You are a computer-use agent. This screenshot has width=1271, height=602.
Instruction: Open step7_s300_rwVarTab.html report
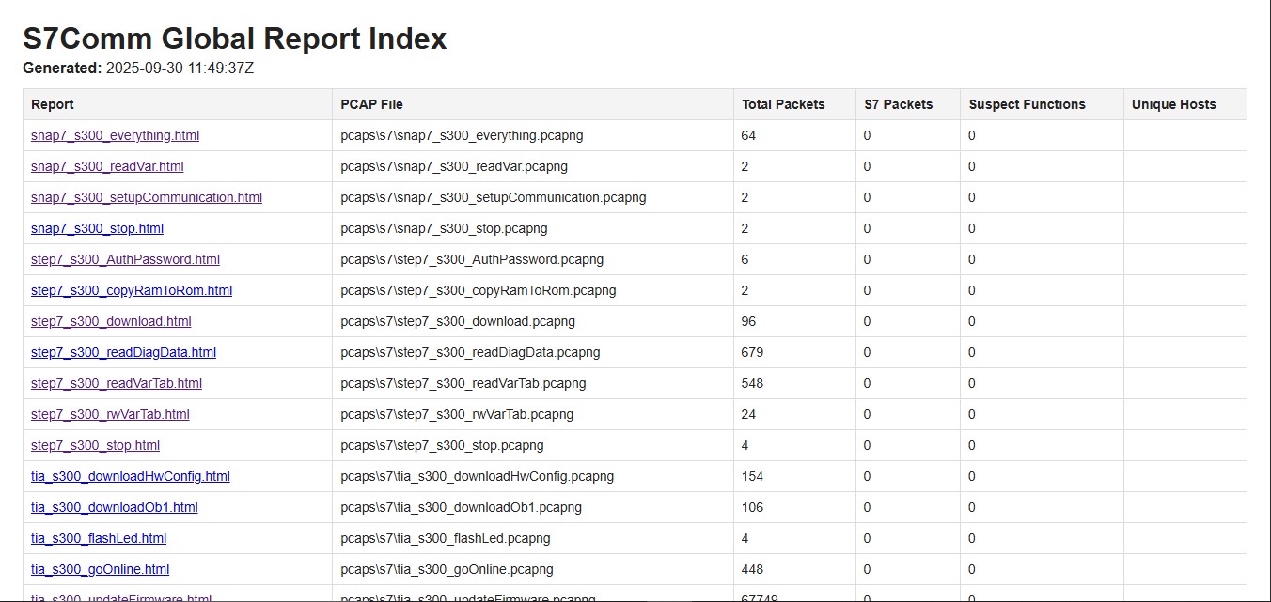point(110,414)
